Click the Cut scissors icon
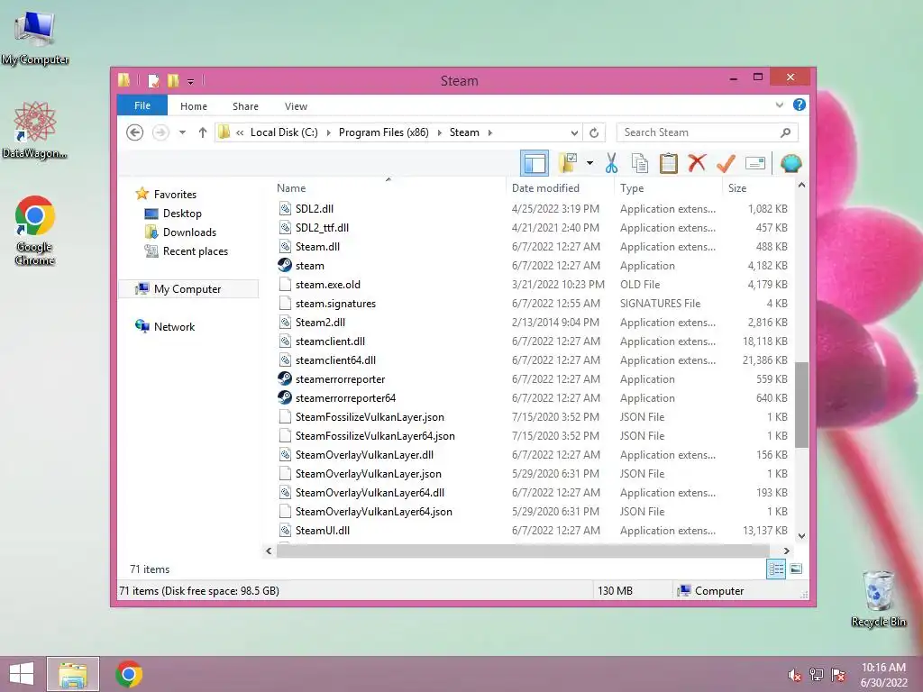The image size is (923, 692). pos(612,164)
